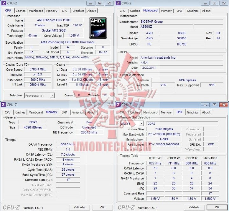This screenshot has width=229, height=211.
Task: Open the Processor #1 selection dropdown
Action: pyautogui.click(x=39, y=95)
